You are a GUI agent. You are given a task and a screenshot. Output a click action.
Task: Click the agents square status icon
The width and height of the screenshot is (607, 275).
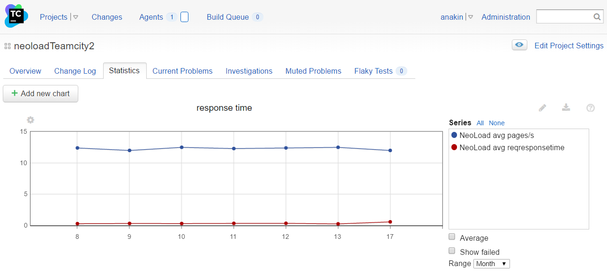(184, 17)
